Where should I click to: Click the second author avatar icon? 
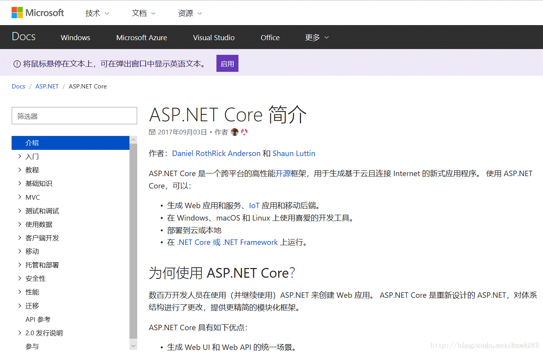(x=244, y=132)
